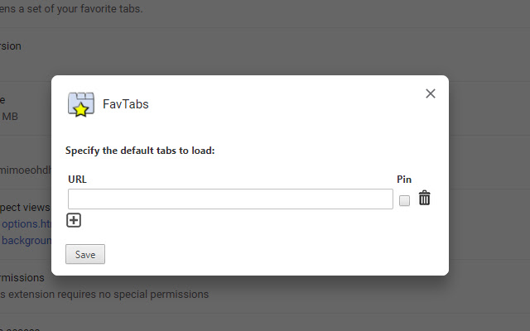Viewport: 530px width, 331px height.
Task: Close the FavTabs options dialog
Action: coord(431,94)
